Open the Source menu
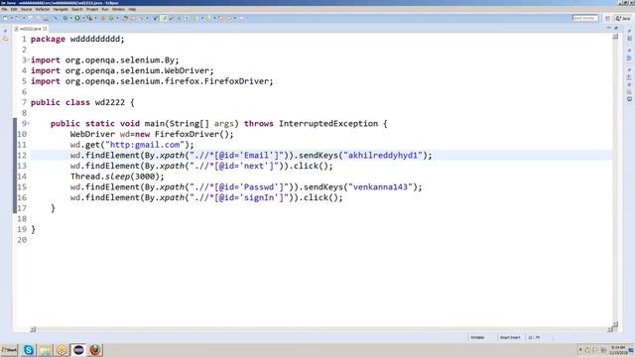Screen dimensions: 635x357 click(x=26, y=9)
